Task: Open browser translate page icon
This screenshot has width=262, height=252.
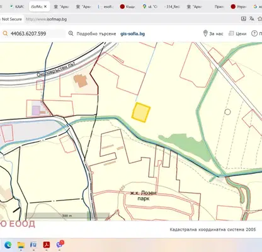Action: [x=252, y=19]
